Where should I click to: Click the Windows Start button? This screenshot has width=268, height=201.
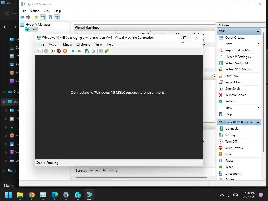click(8, 195)
